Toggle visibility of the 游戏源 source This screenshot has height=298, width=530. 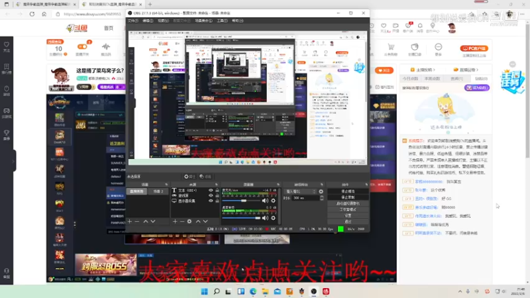(x=211, y=195)
